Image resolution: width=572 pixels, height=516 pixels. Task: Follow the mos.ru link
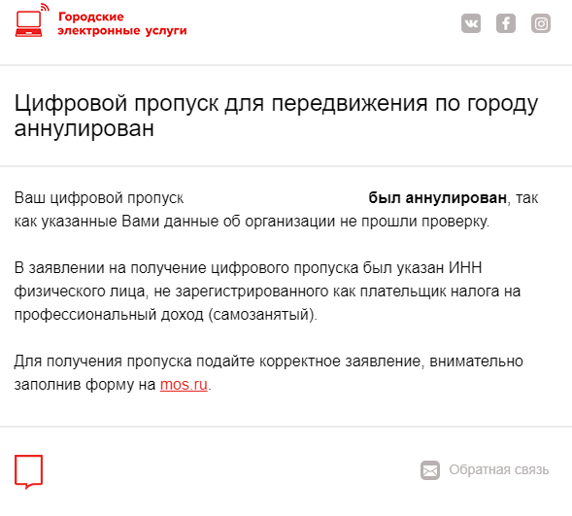click(x=184, y=384)
